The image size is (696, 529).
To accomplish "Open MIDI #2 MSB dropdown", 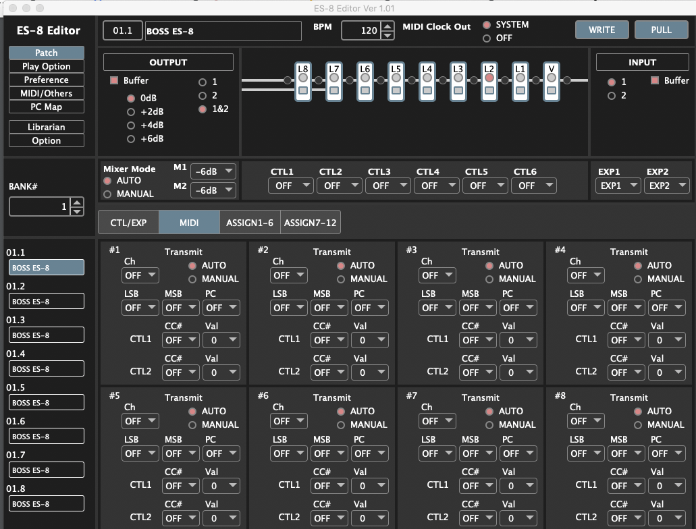I will coord(329,308).
